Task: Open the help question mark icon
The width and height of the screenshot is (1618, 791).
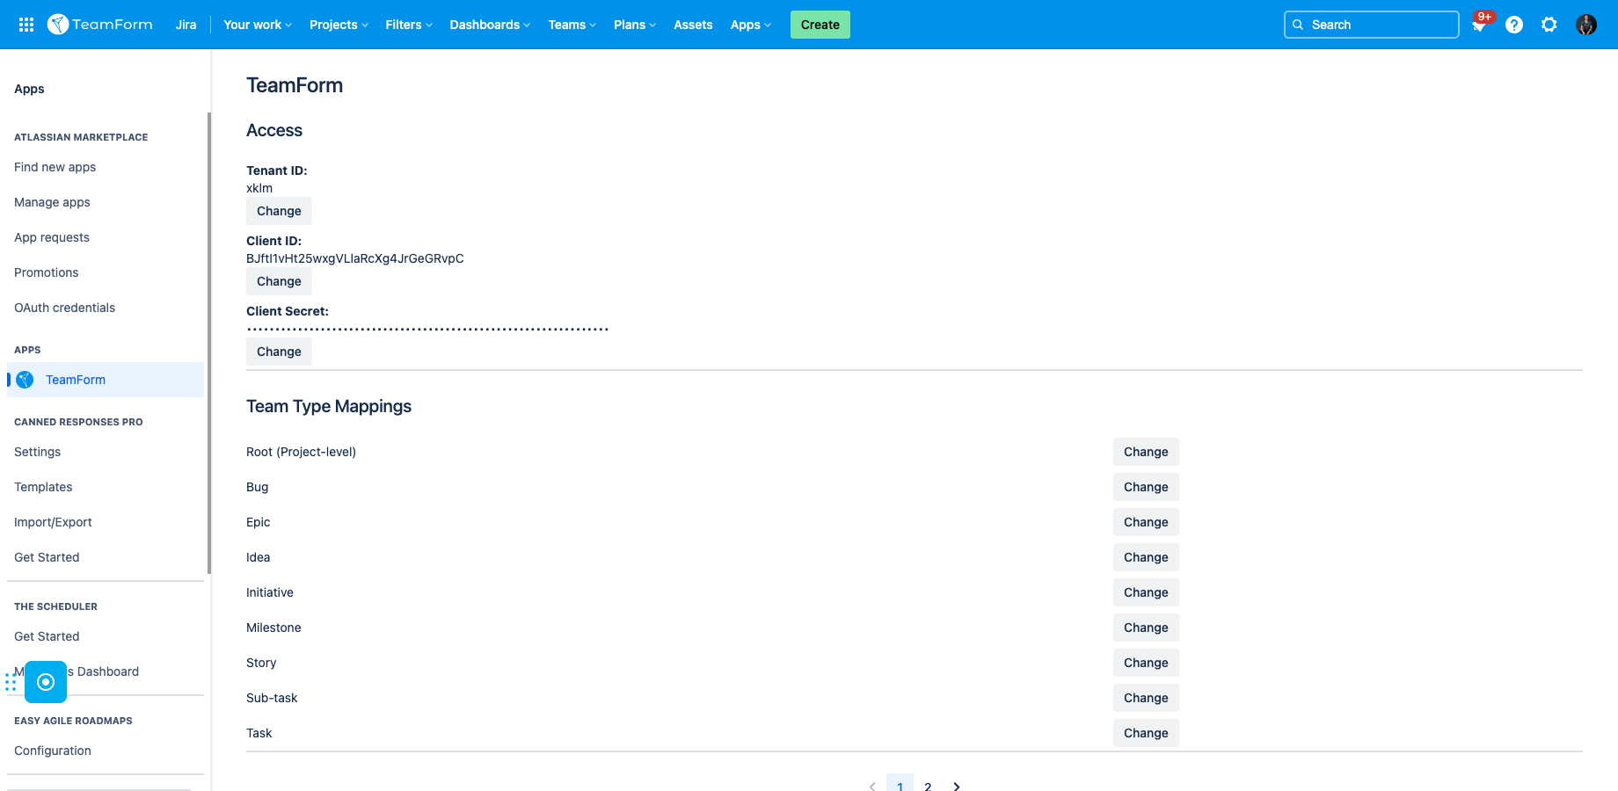Action: [x=1514, y=25]
